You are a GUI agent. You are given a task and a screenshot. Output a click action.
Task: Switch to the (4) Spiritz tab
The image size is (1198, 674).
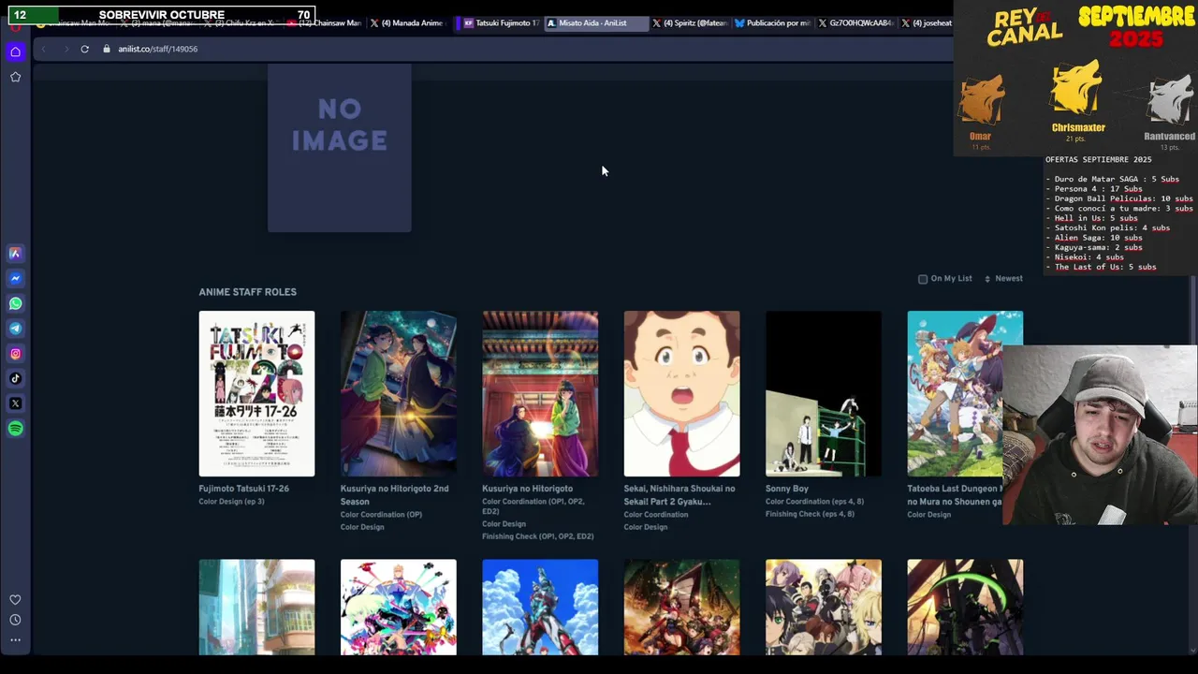click(x=689, y=22)
